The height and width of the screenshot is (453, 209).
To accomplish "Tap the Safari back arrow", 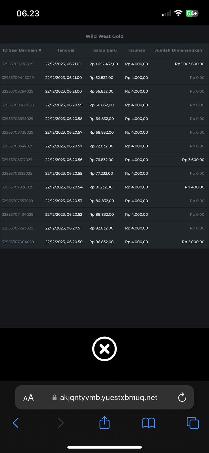I will click(16, 423).
